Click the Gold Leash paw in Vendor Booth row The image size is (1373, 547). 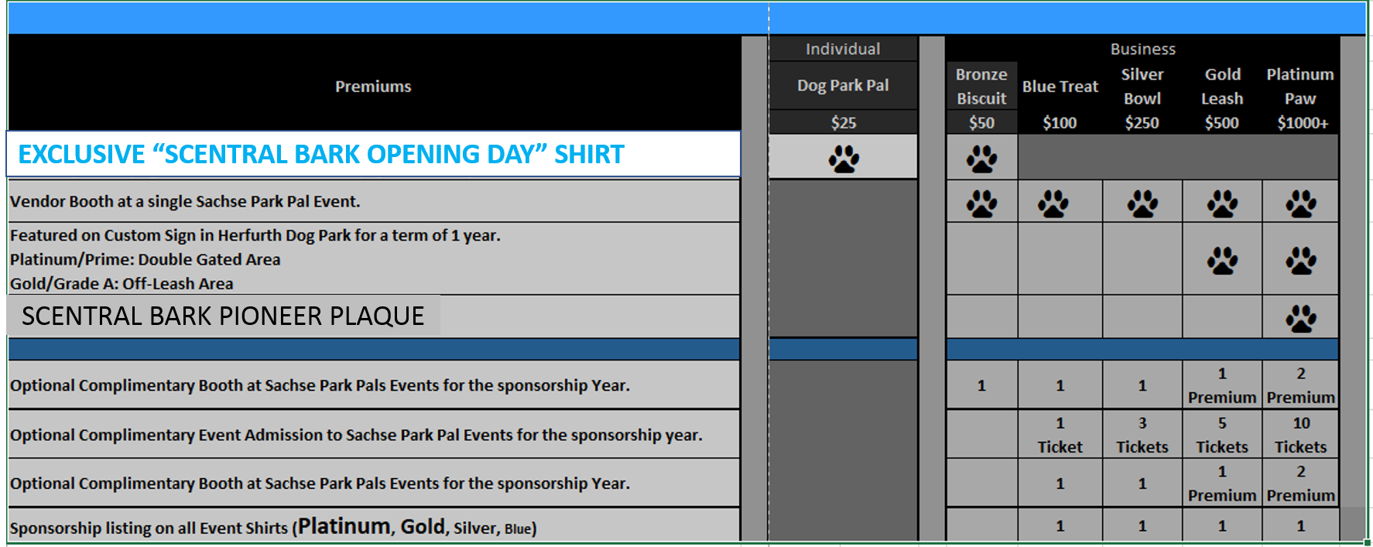point(1222,203)
